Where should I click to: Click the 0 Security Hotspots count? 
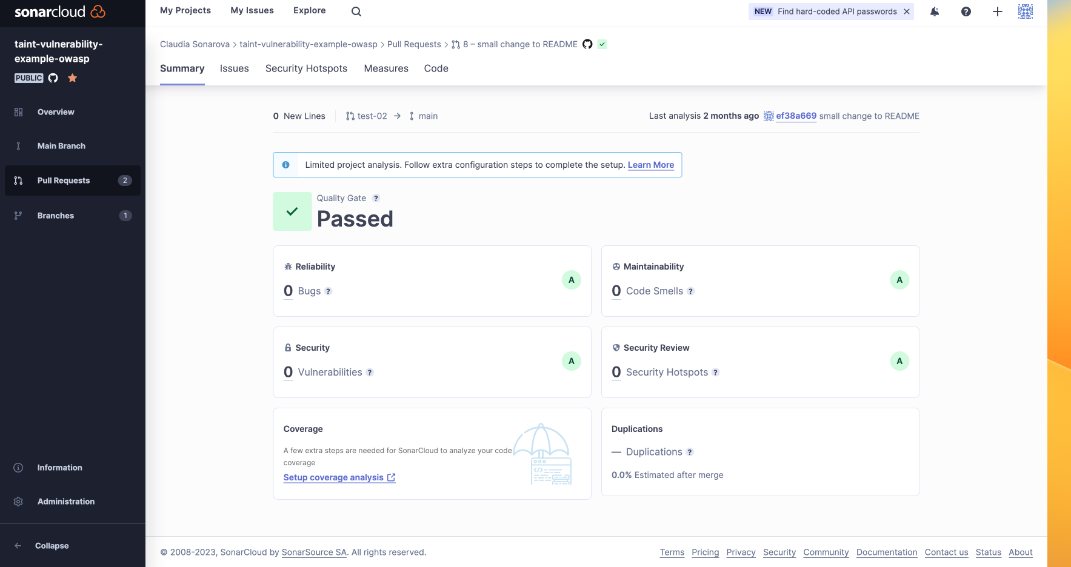(616, 373)
